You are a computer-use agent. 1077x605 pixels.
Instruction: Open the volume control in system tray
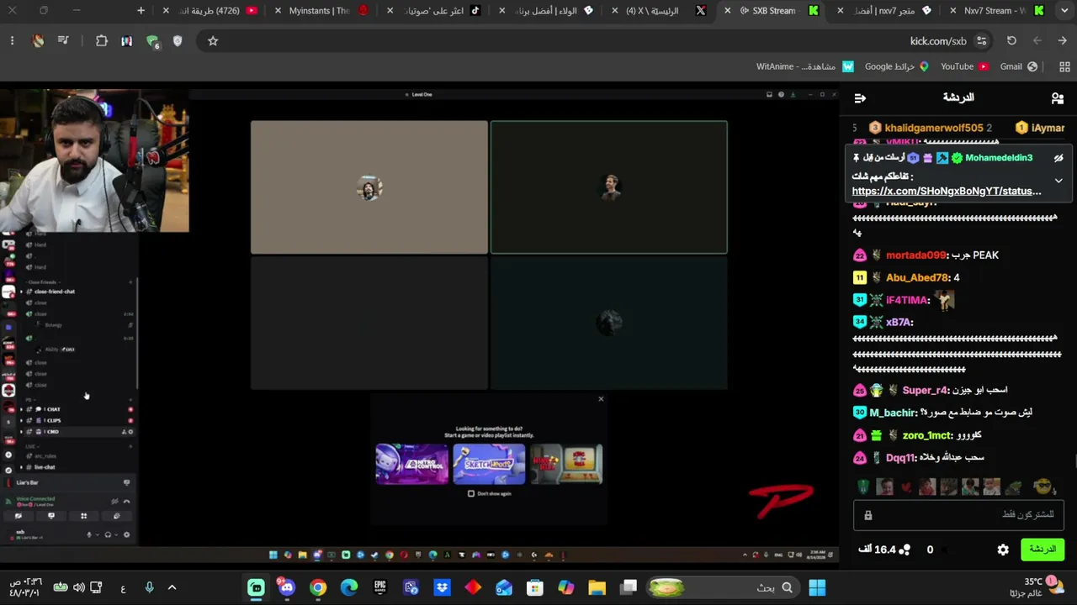pyautogui.click(x=78, y=587)
